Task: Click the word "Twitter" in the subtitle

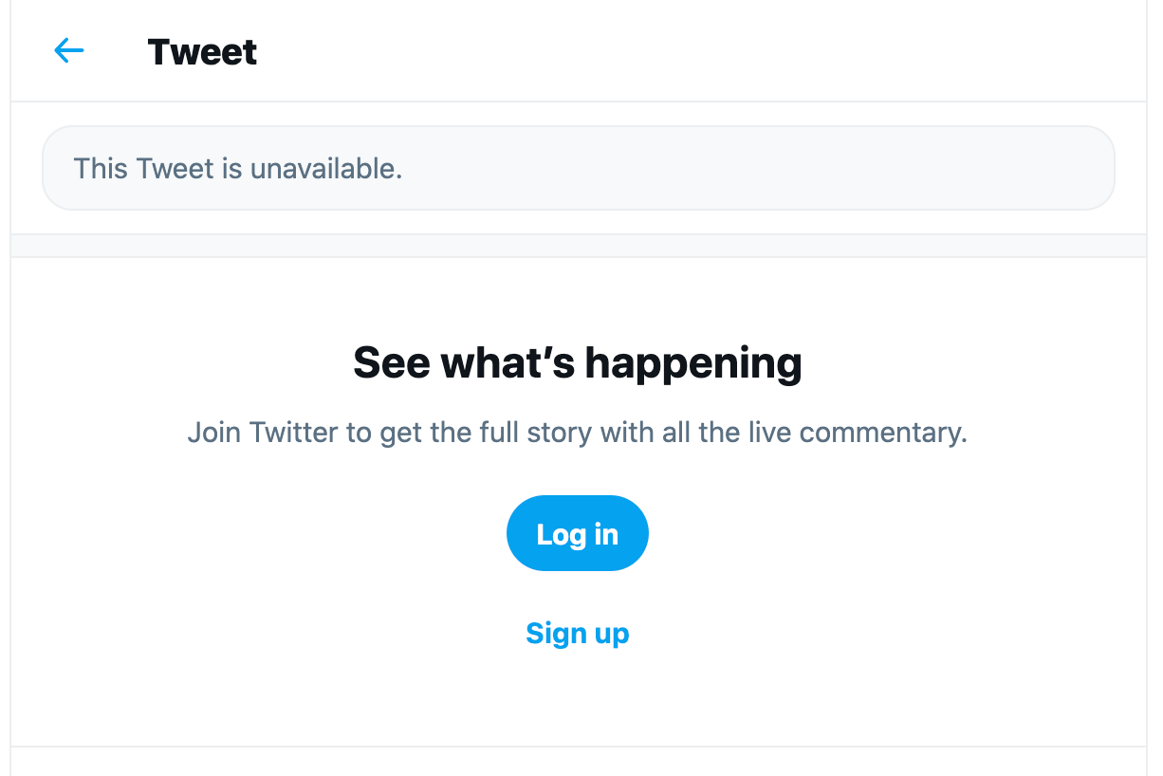Action: pyautogui.click(x=294, y=434)
